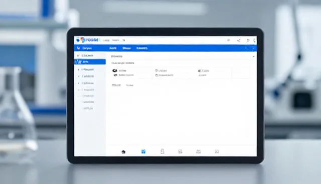Image resolution: width=321 pixels, height=184 pixels.
Task: Select the blue highlighted bottom bar icon
Action: pyautogui.click(x=143, y=151)
